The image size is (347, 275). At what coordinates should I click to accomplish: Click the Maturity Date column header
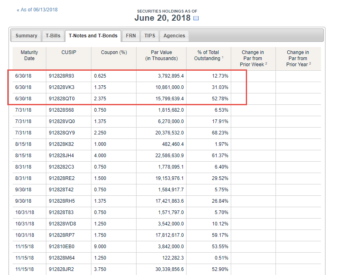(29, 55)
